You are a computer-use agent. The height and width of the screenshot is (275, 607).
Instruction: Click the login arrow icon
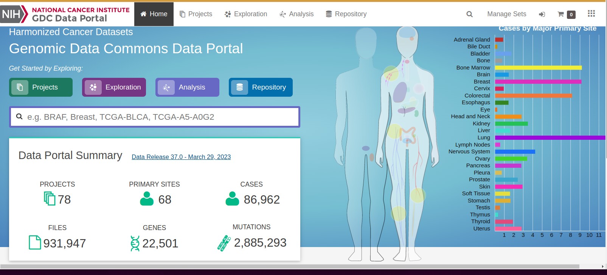pos(542,14)
